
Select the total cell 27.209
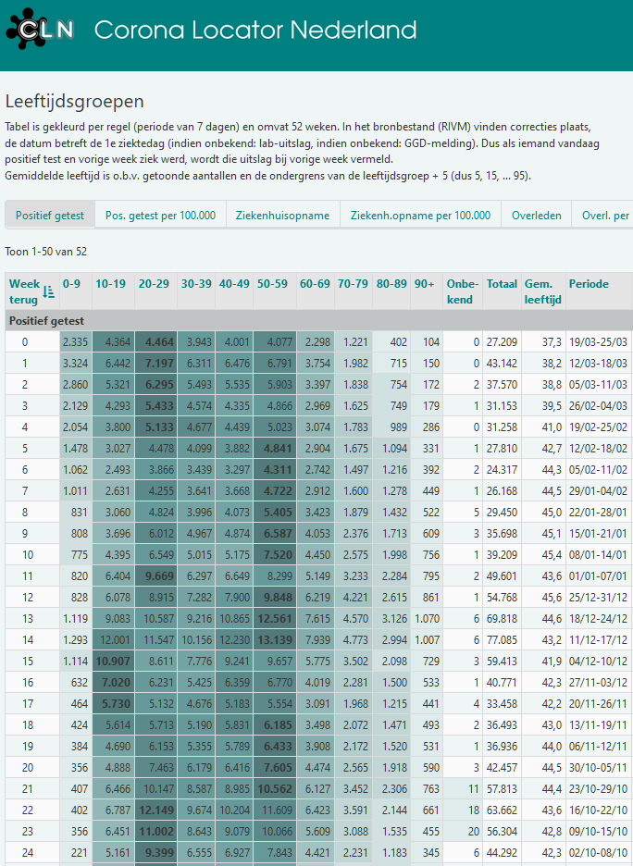[x=503, y=342]
